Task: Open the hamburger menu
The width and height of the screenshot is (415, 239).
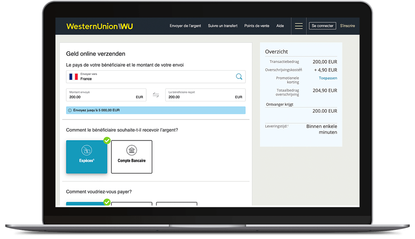Action: tap(299, 26)
